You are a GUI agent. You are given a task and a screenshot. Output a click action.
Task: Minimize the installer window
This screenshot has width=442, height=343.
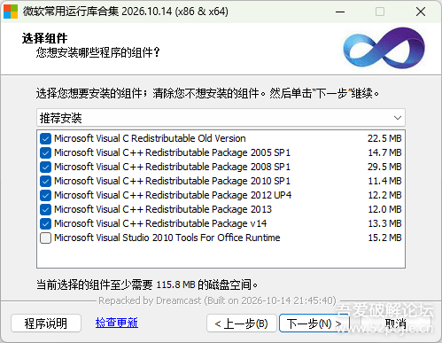tap(340, 12)
